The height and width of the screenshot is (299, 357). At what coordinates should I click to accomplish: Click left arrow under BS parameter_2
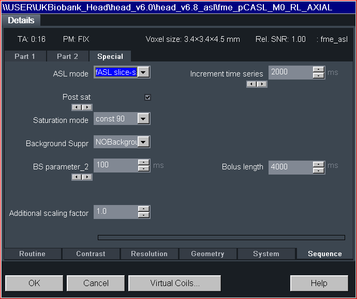[77, 177]
